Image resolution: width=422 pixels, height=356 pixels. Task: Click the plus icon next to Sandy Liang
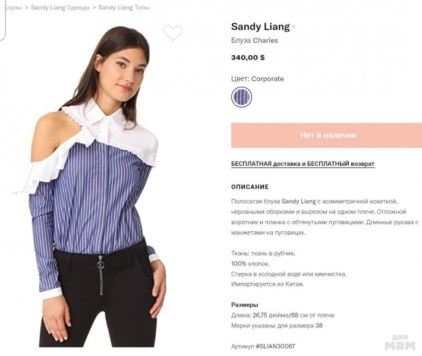[x=294, y=27]
